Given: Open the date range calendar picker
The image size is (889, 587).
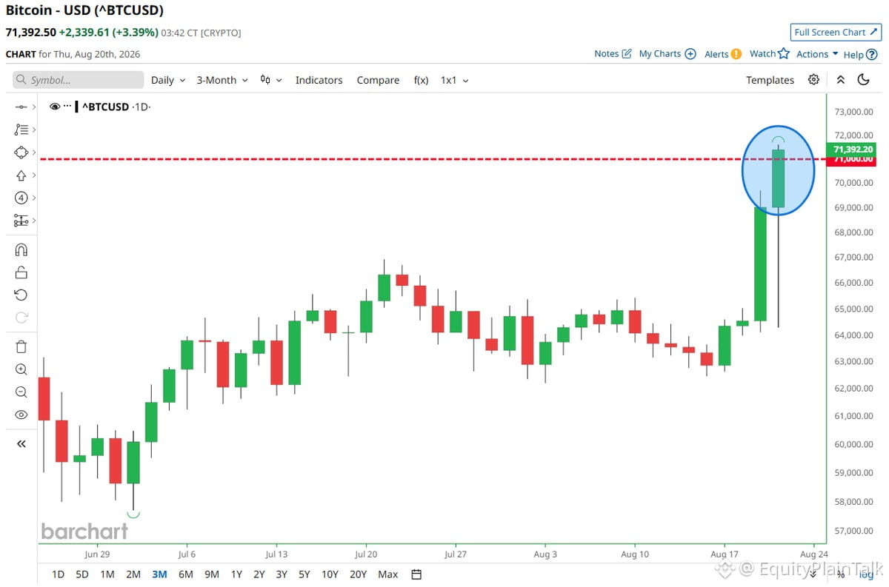Looking at the screenshot, I should 416,574.
